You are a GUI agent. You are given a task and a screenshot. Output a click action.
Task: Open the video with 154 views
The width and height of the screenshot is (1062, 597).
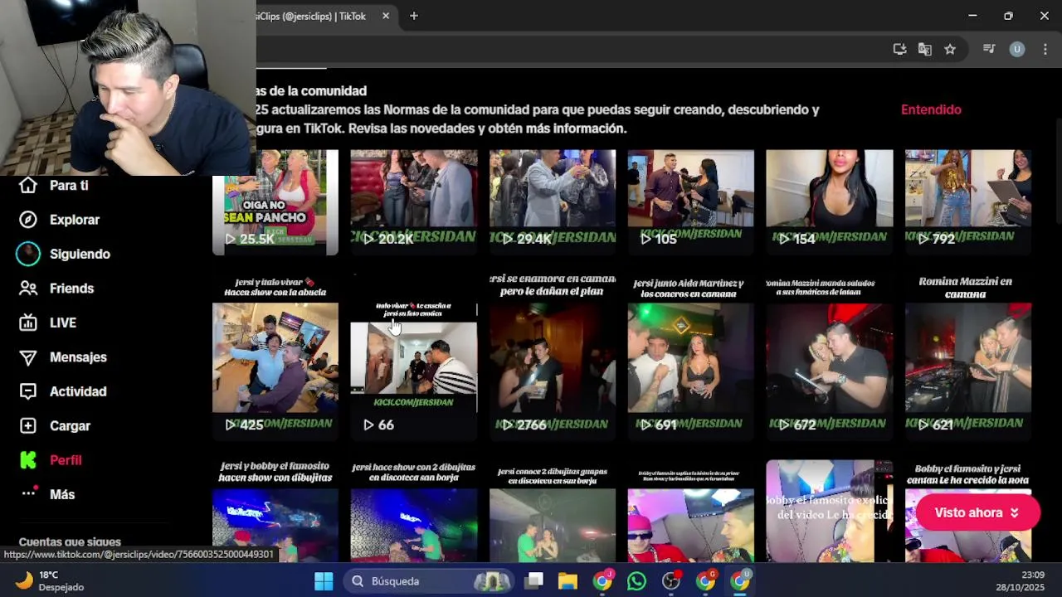tap(830, 202)
